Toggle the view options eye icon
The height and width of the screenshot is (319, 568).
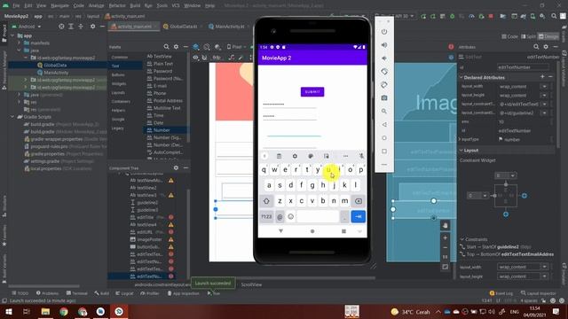(x=195, y=58)
